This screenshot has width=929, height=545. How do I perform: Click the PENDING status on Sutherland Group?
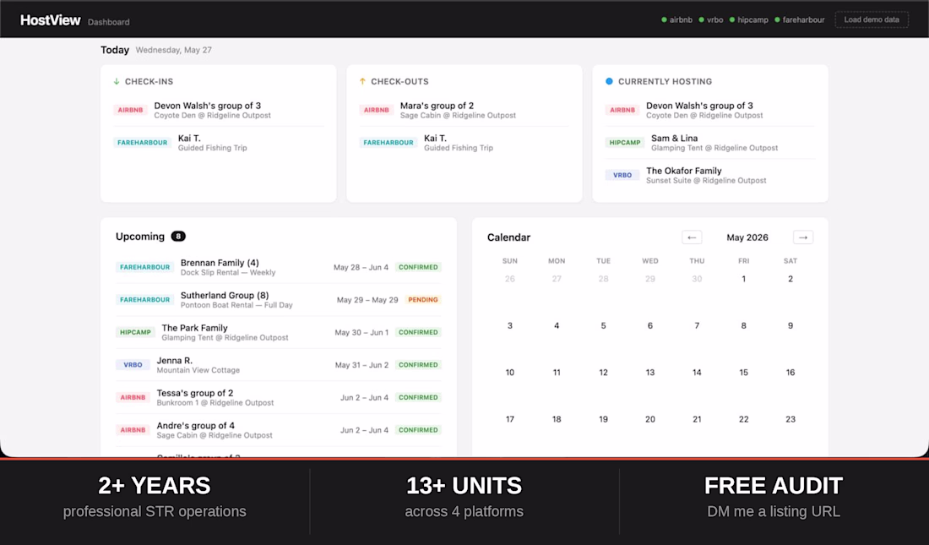(x=423, y=299)
